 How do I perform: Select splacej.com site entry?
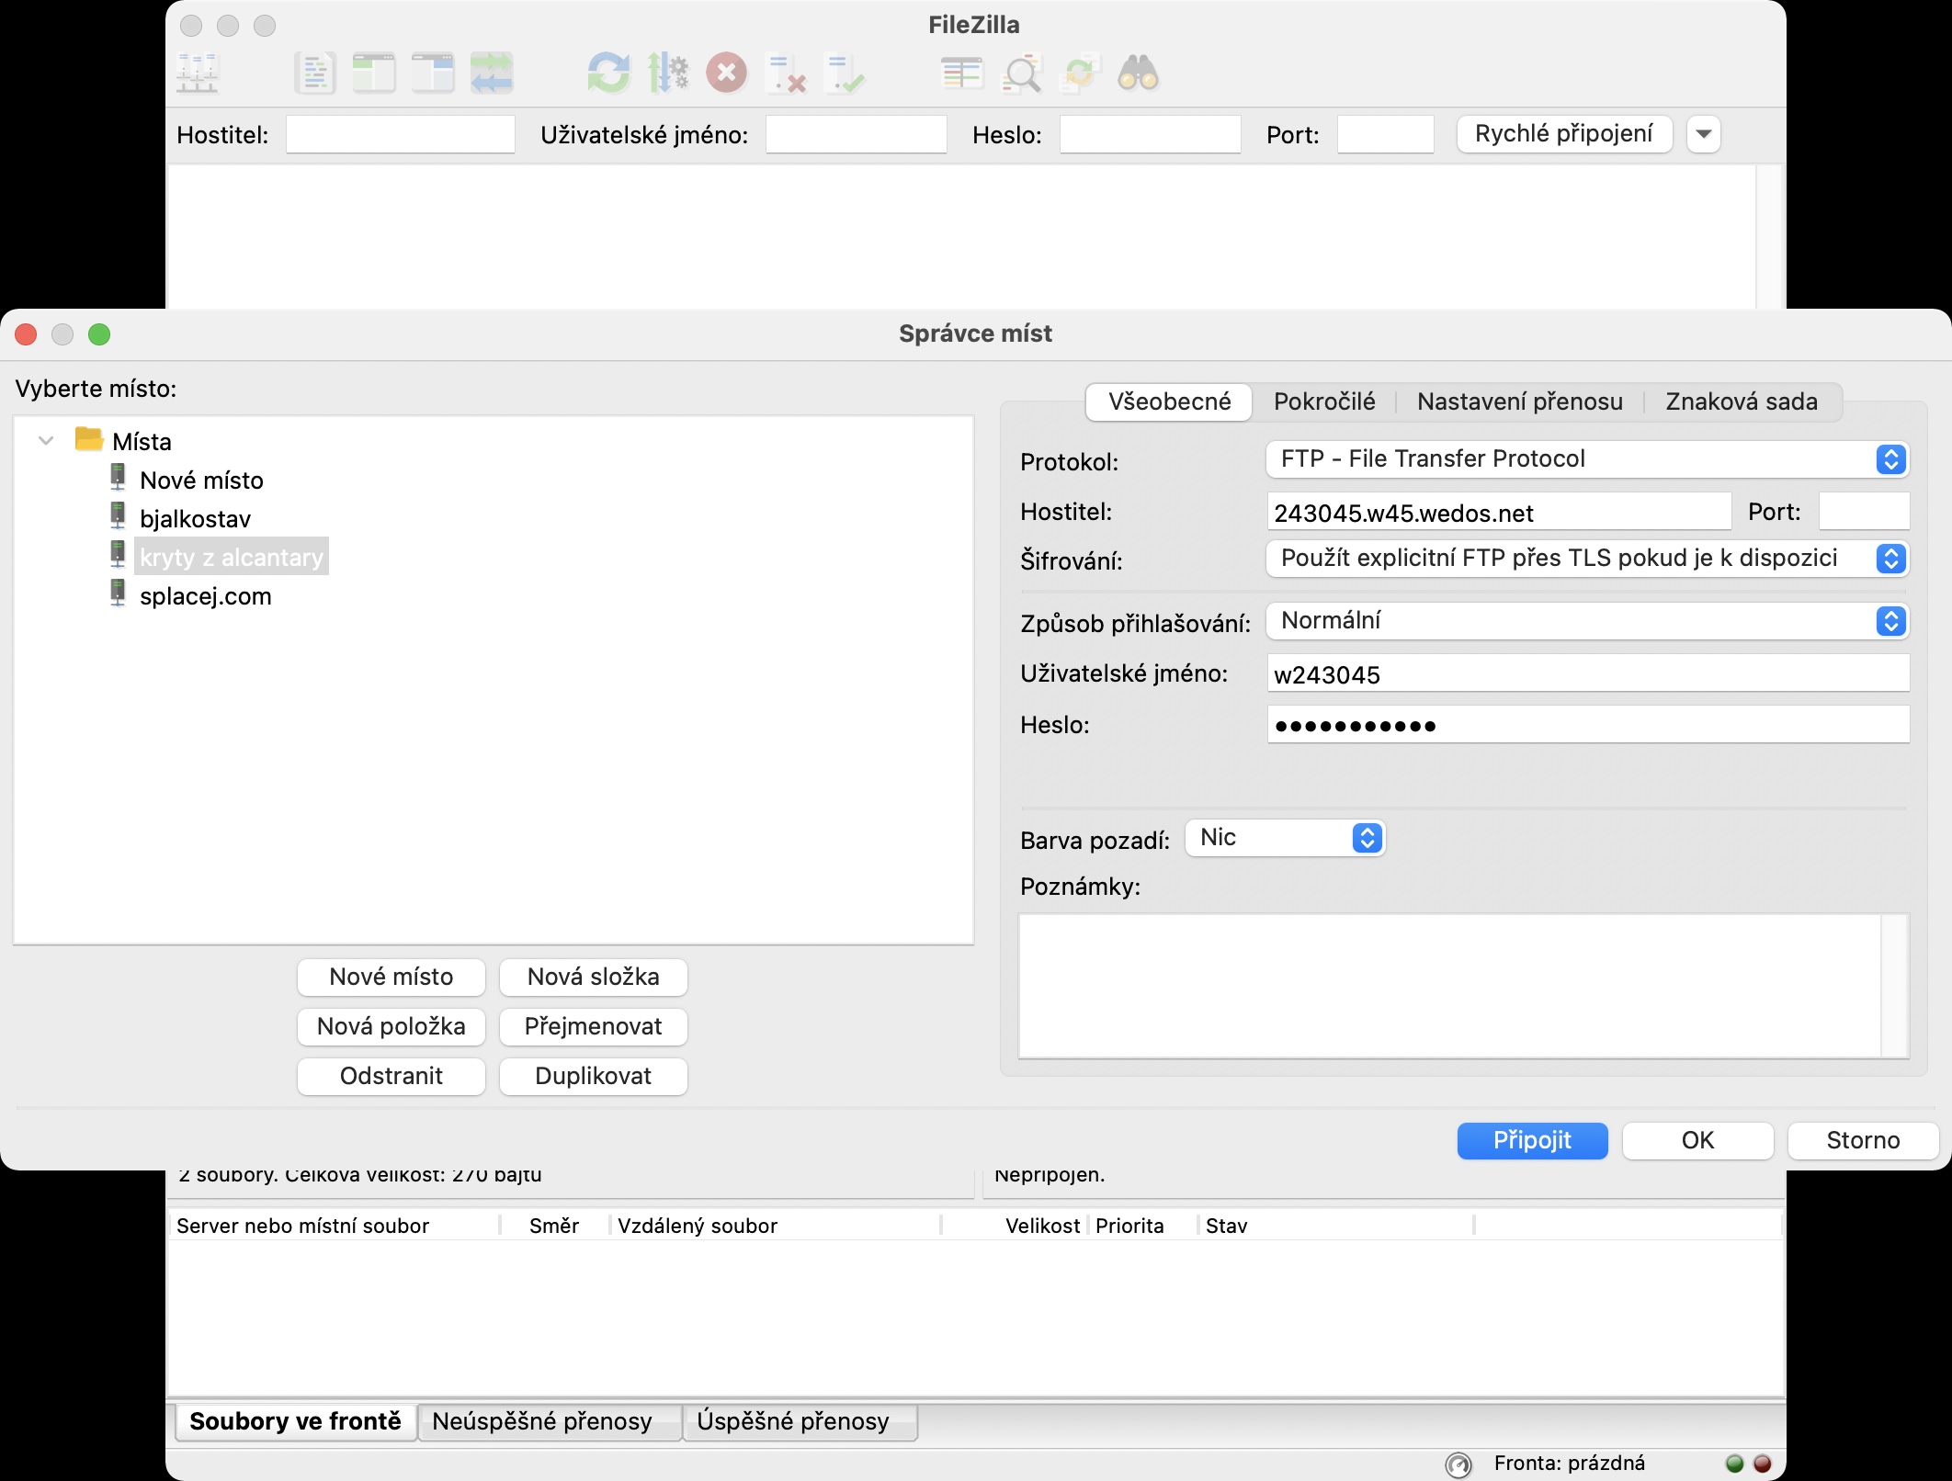pyautogui.click(x=205, y=596)
